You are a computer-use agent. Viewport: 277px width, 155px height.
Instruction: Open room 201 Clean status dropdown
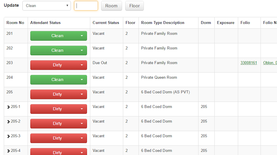59,36
